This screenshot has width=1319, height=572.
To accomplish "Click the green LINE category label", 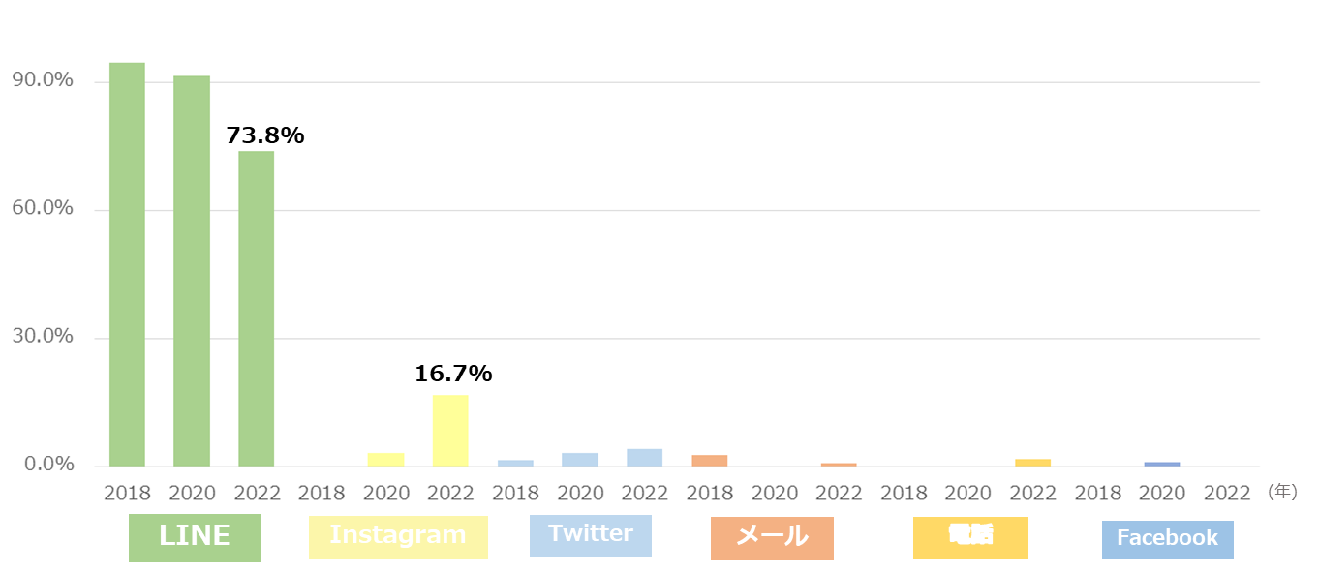I will (x=194, y=537).
